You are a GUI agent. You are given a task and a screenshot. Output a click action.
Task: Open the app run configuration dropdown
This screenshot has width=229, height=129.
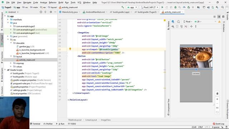(132, 7)
